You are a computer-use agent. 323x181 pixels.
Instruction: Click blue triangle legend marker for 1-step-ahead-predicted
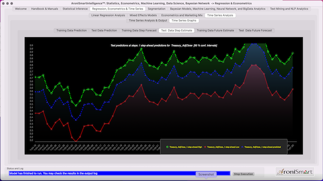[x=242, y=147]
